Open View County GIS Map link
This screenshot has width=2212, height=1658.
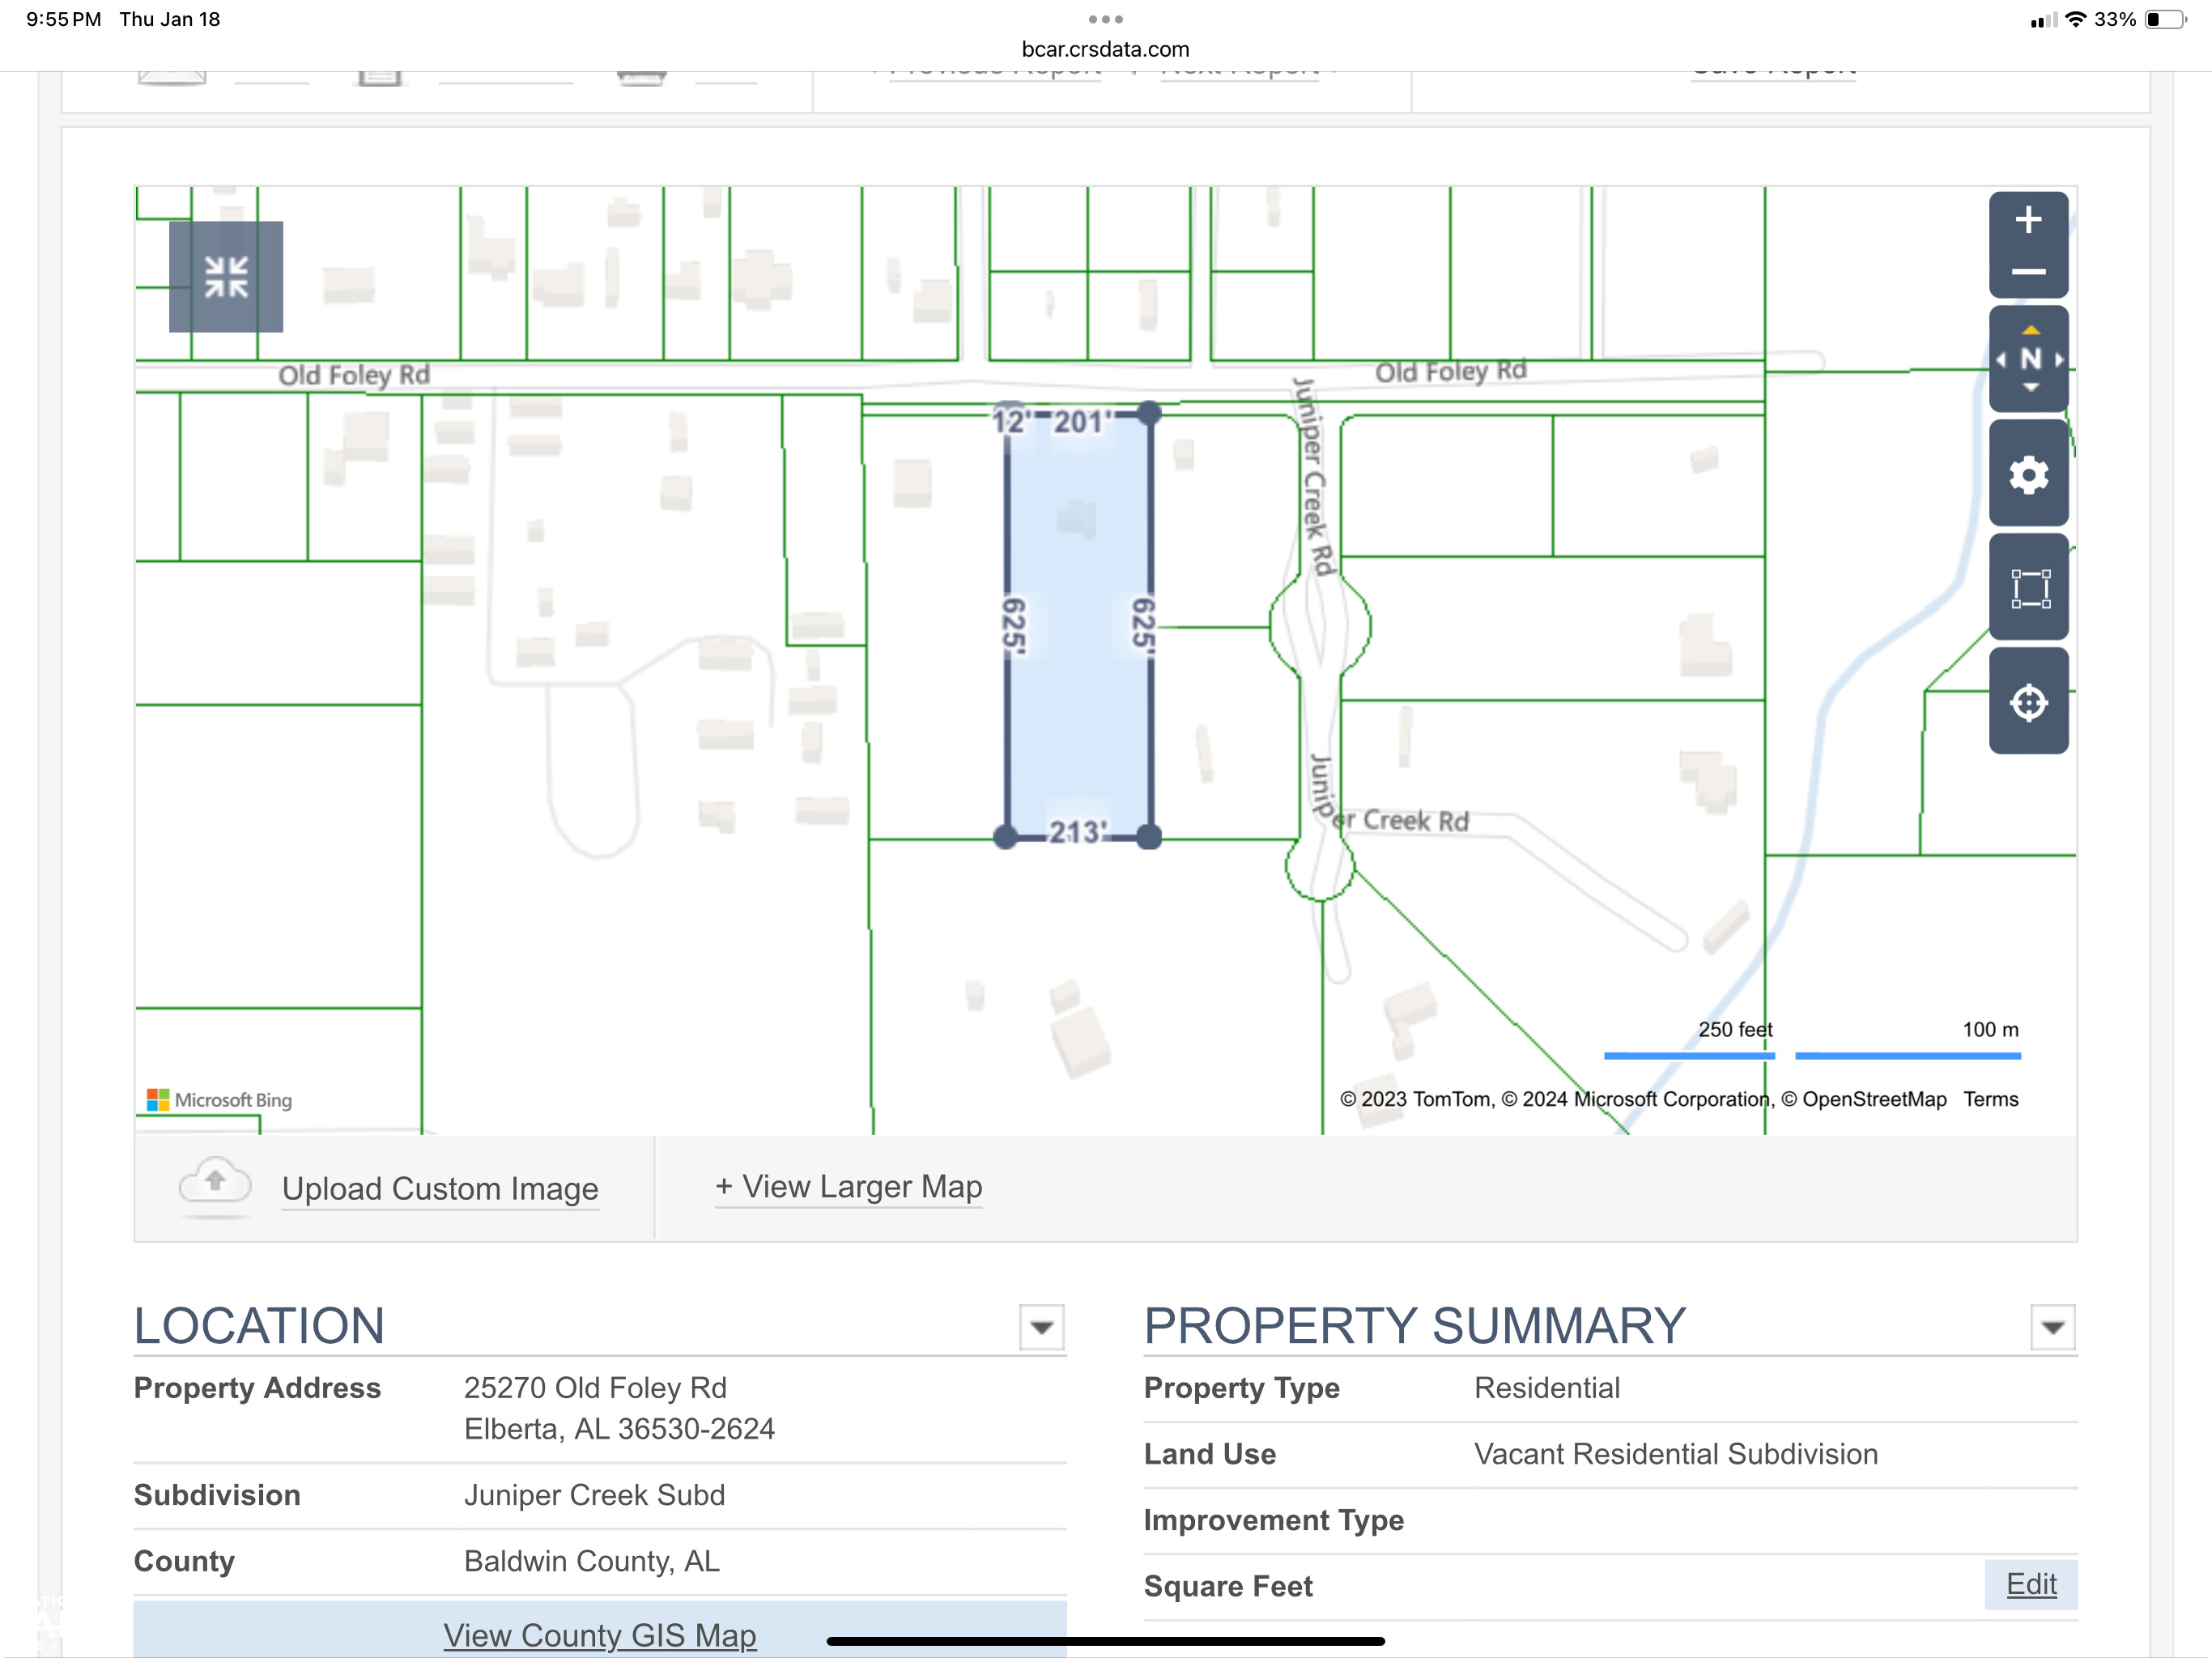(x=599, y=1634)
